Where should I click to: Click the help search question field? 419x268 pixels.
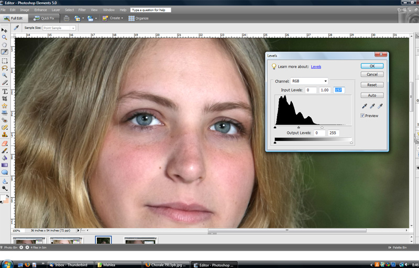[151, 10]
